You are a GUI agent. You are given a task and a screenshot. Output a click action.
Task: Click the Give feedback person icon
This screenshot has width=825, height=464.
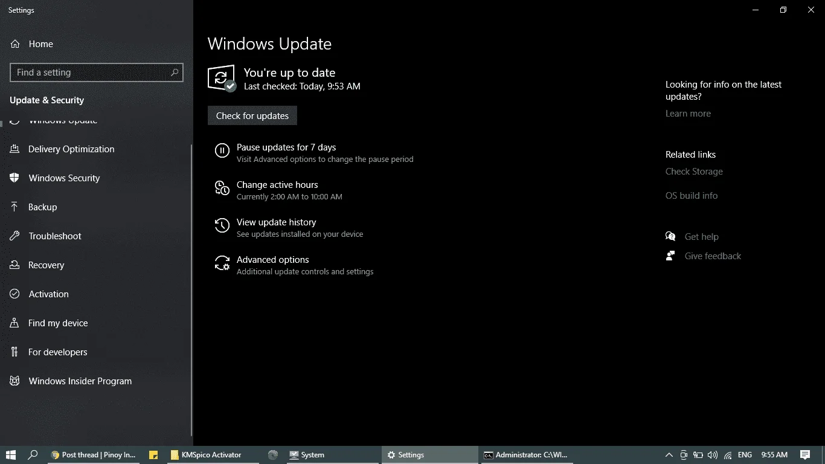pos(670,256)
